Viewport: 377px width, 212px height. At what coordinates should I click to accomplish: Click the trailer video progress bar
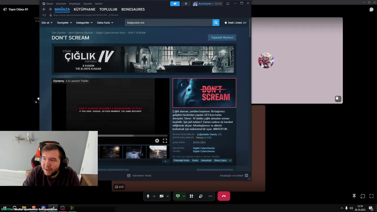coord(133,136)
